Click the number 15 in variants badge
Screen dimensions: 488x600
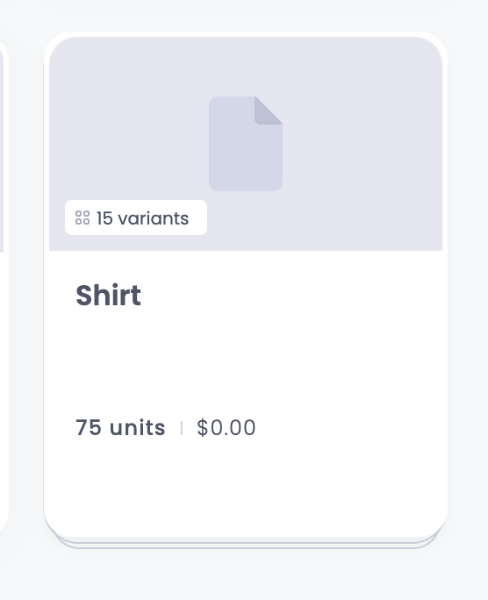coord(104,218)
